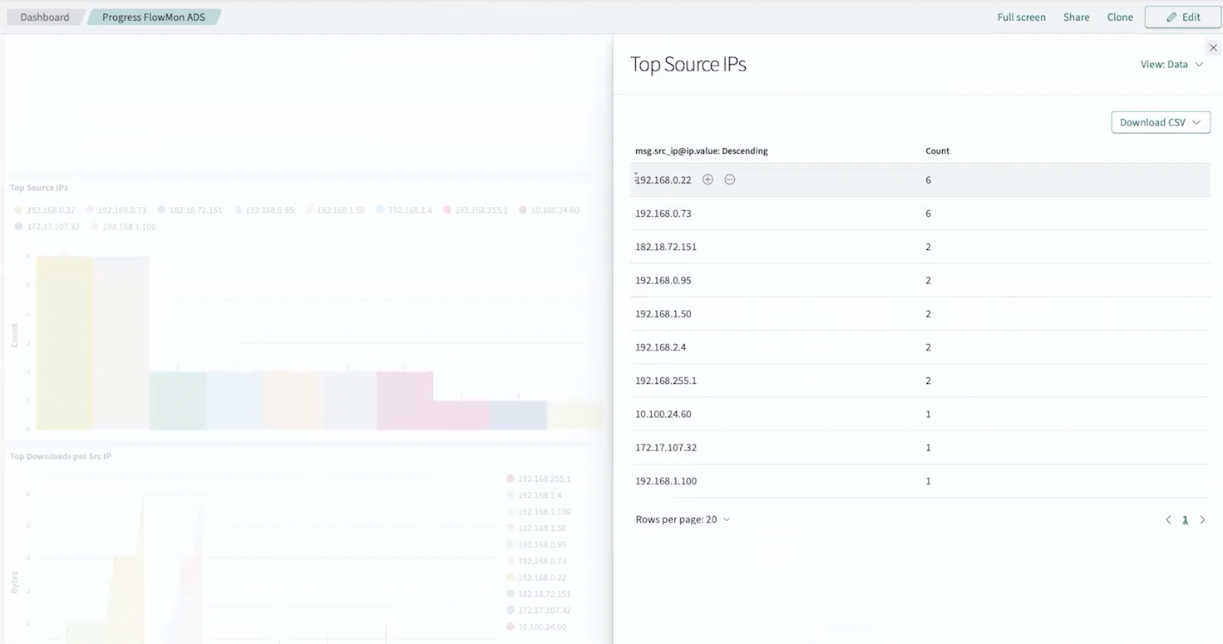Open the Download CSV dropdown
Screen dimensions: 1223x644
coord(1161,122)
